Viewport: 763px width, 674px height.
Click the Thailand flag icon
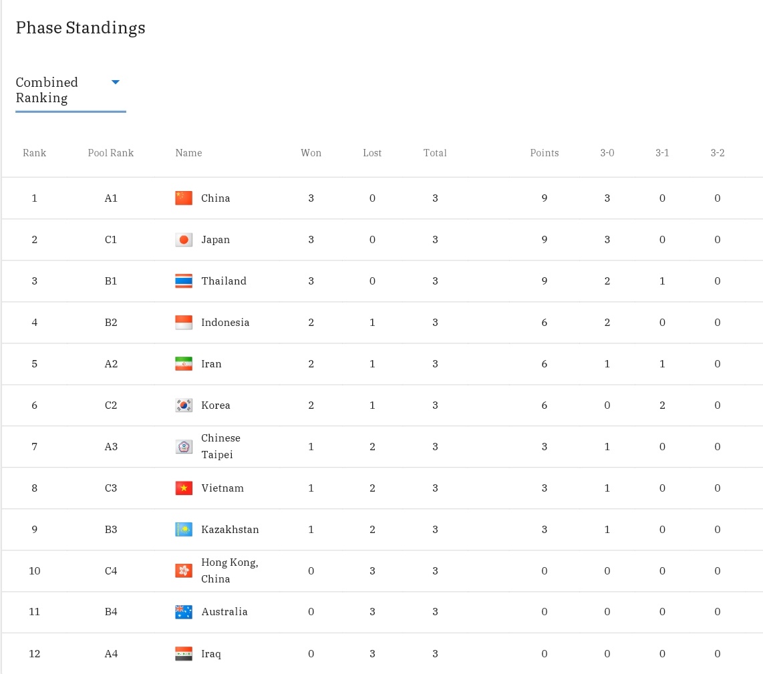[x=184, y=281]
